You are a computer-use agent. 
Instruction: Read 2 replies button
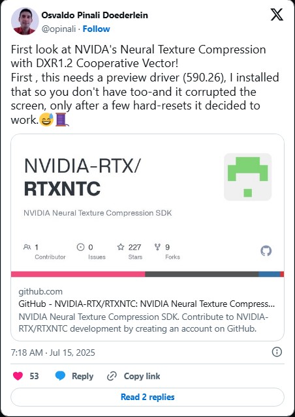(x=147, y=397)
